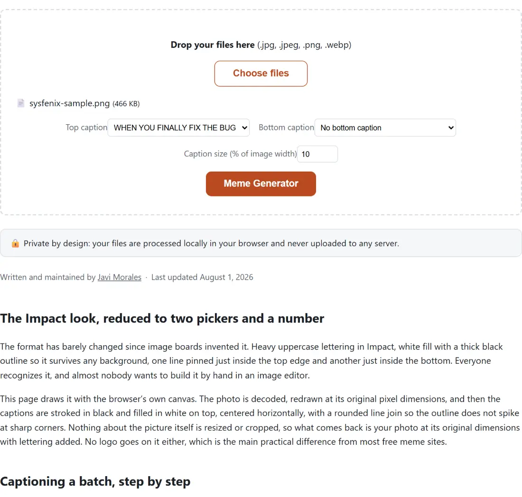Open the Bottom caption dropdown
The width and height of the screenshot is (522, 497).
(385, 128)
